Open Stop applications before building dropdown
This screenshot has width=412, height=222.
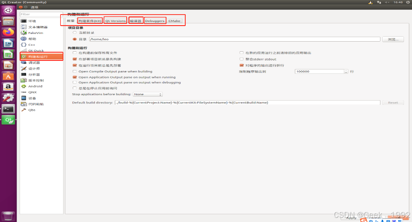[148, 94]
